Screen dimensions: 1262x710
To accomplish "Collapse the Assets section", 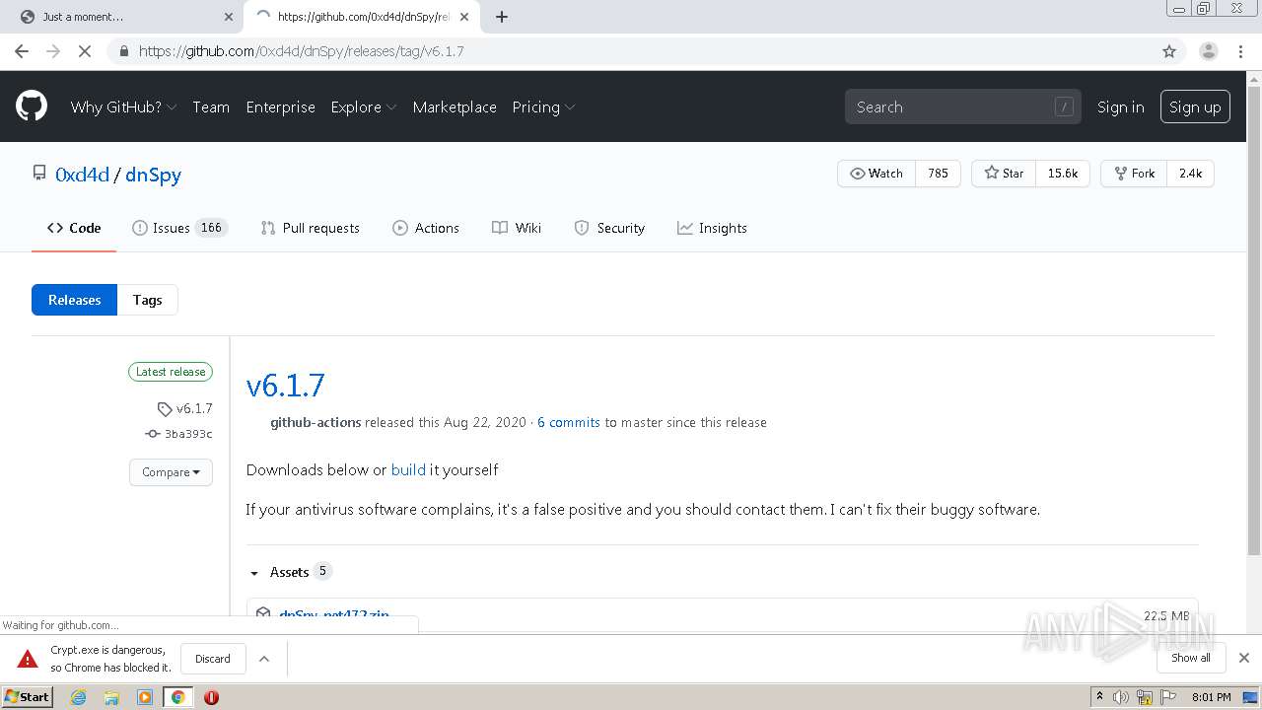I will (x=289, y=572).
